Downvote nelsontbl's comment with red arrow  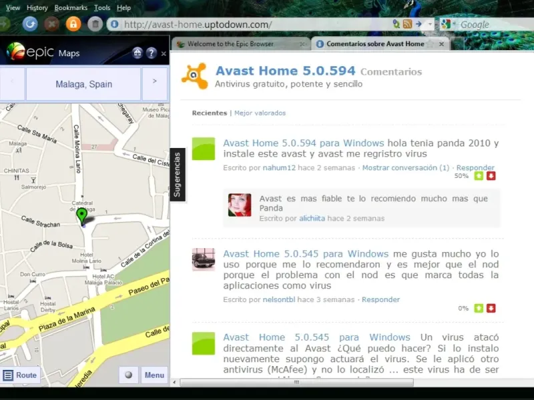(491, 308)
